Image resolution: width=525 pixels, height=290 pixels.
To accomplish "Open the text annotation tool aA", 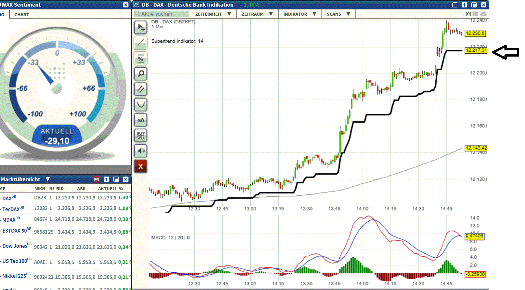I will click(x=140, y=120).
